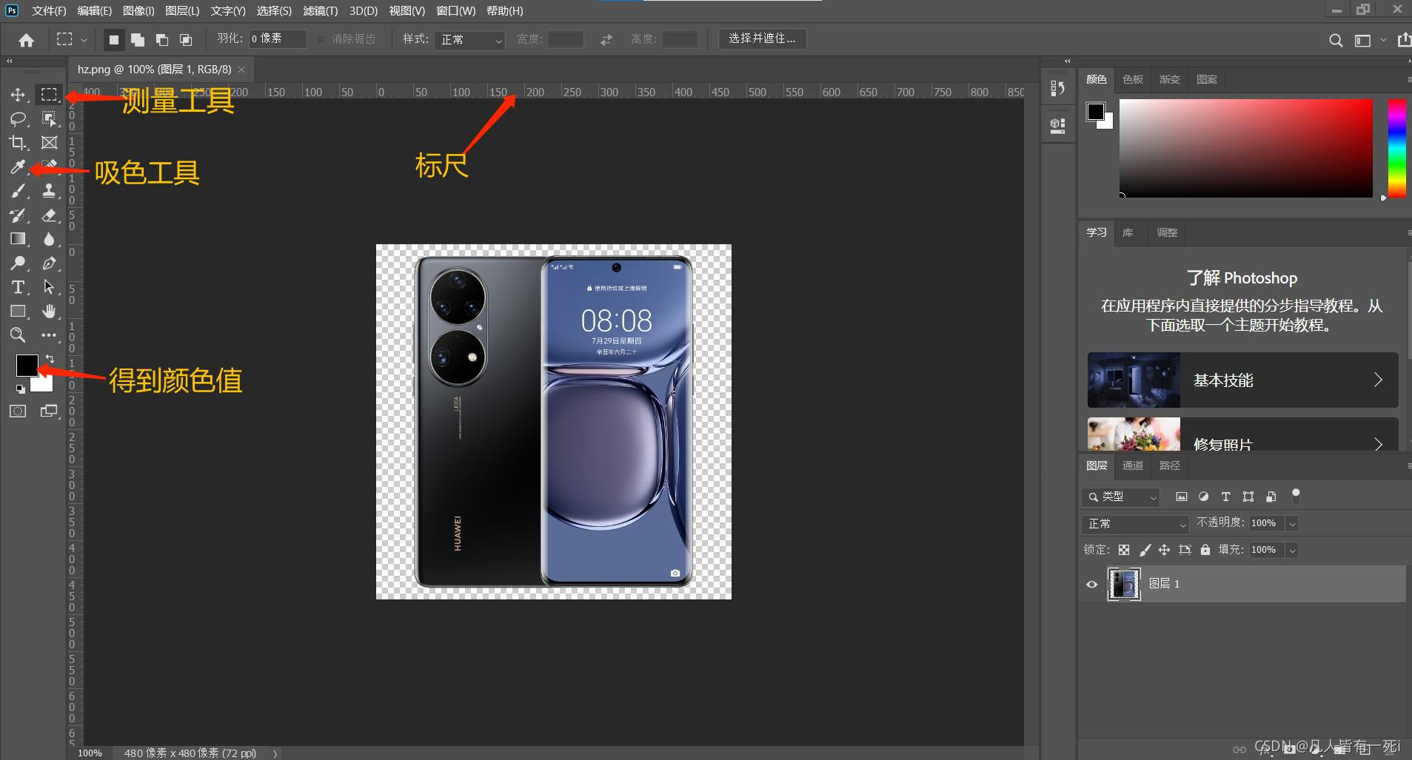Image resolution: width=1412 pixels, height=760 pixels.
Task: Open the layer filter 类型 dropdown
Action: (1120, 497)
